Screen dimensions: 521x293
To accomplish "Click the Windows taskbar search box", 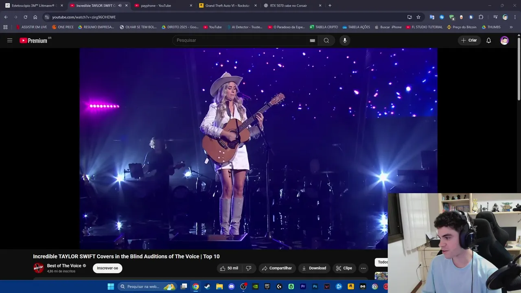I will click(x=147, y=286).
